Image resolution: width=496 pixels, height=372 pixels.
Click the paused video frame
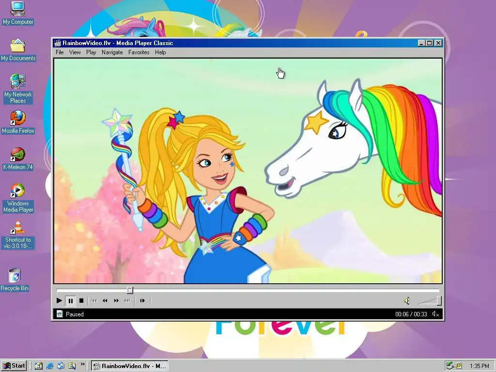coord(248,171)
